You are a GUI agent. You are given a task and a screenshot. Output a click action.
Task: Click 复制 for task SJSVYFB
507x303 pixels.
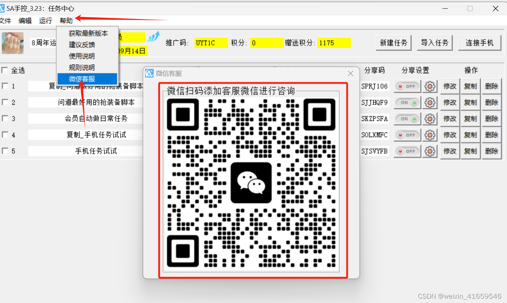471,151
